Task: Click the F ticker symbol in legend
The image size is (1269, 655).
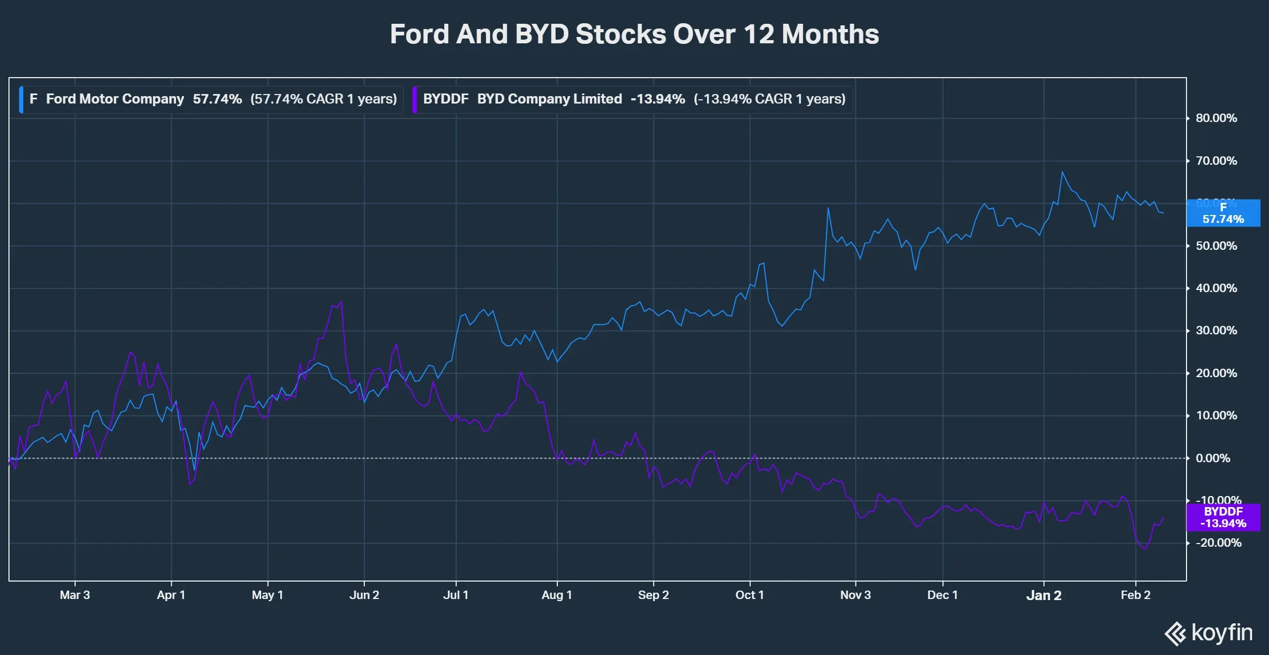Action: [33, 99]
